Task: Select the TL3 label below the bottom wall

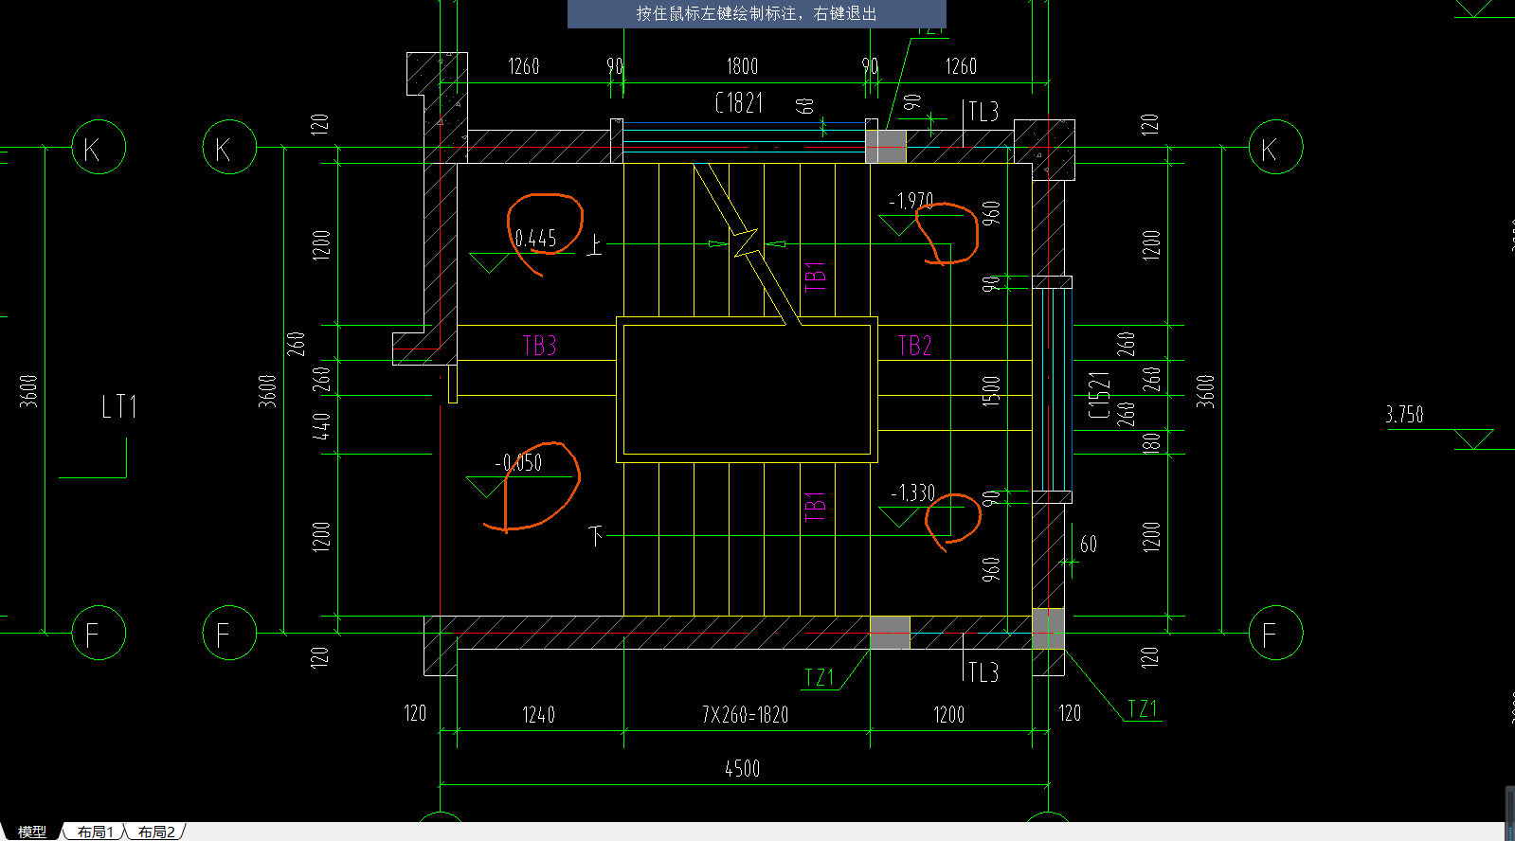Action: coord(983,672)
